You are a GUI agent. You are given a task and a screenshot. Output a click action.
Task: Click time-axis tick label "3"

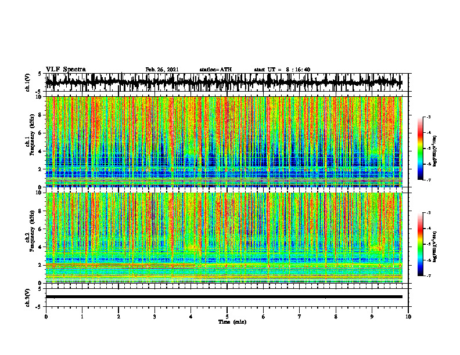click(x=154, y=317)
